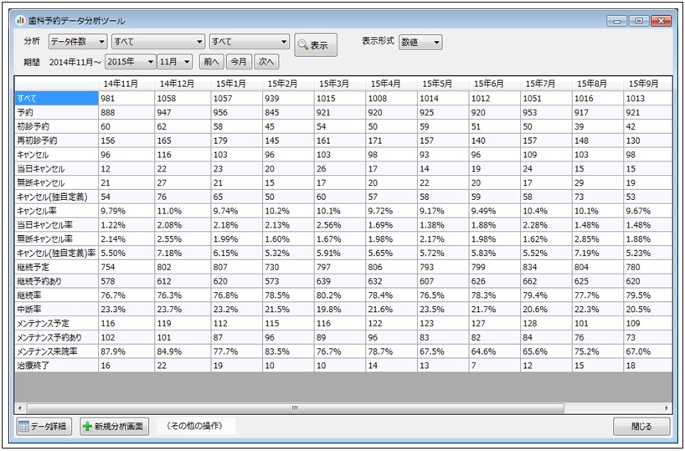Click the 15年7月 column header
The width and height of the screenshot is (685, 451).
(546, 84)
